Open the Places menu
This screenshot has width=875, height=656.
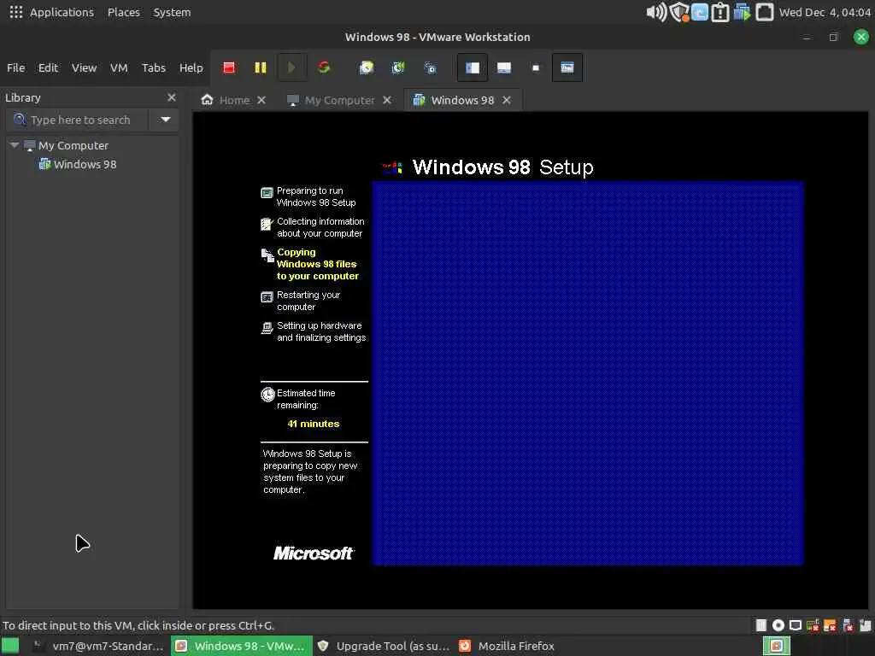coord(123,12)
